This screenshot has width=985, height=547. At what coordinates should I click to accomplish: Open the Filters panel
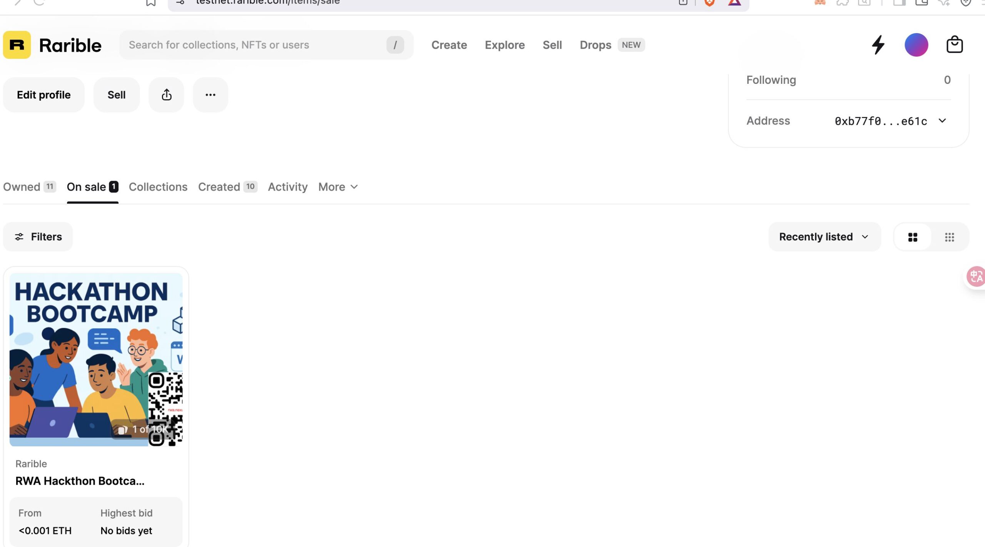point(38,237)
